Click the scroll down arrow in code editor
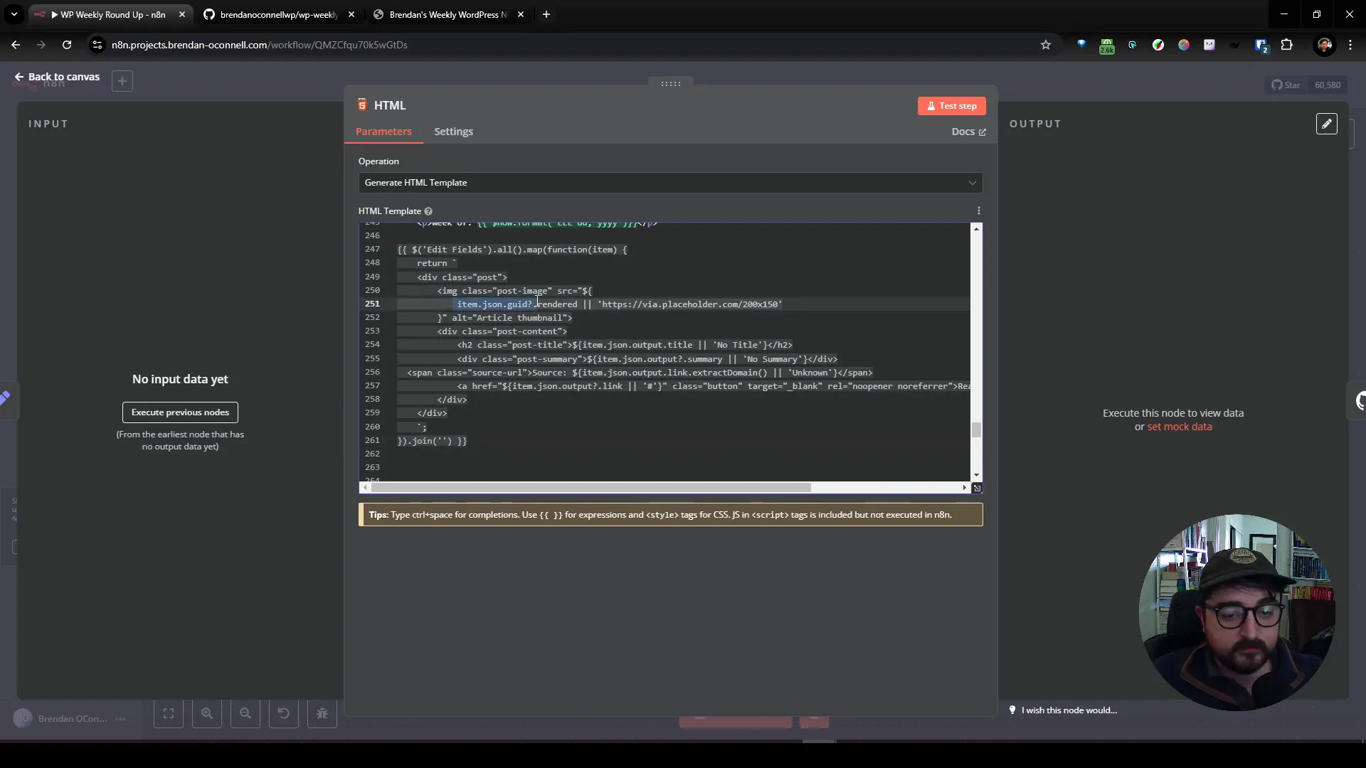This screenshot has height=768, width=1366. (976, 475)
